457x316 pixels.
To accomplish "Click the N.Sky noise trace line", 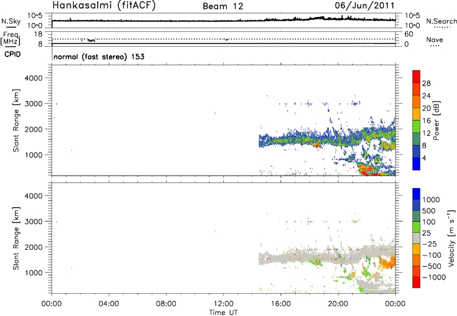I will 223,21.
